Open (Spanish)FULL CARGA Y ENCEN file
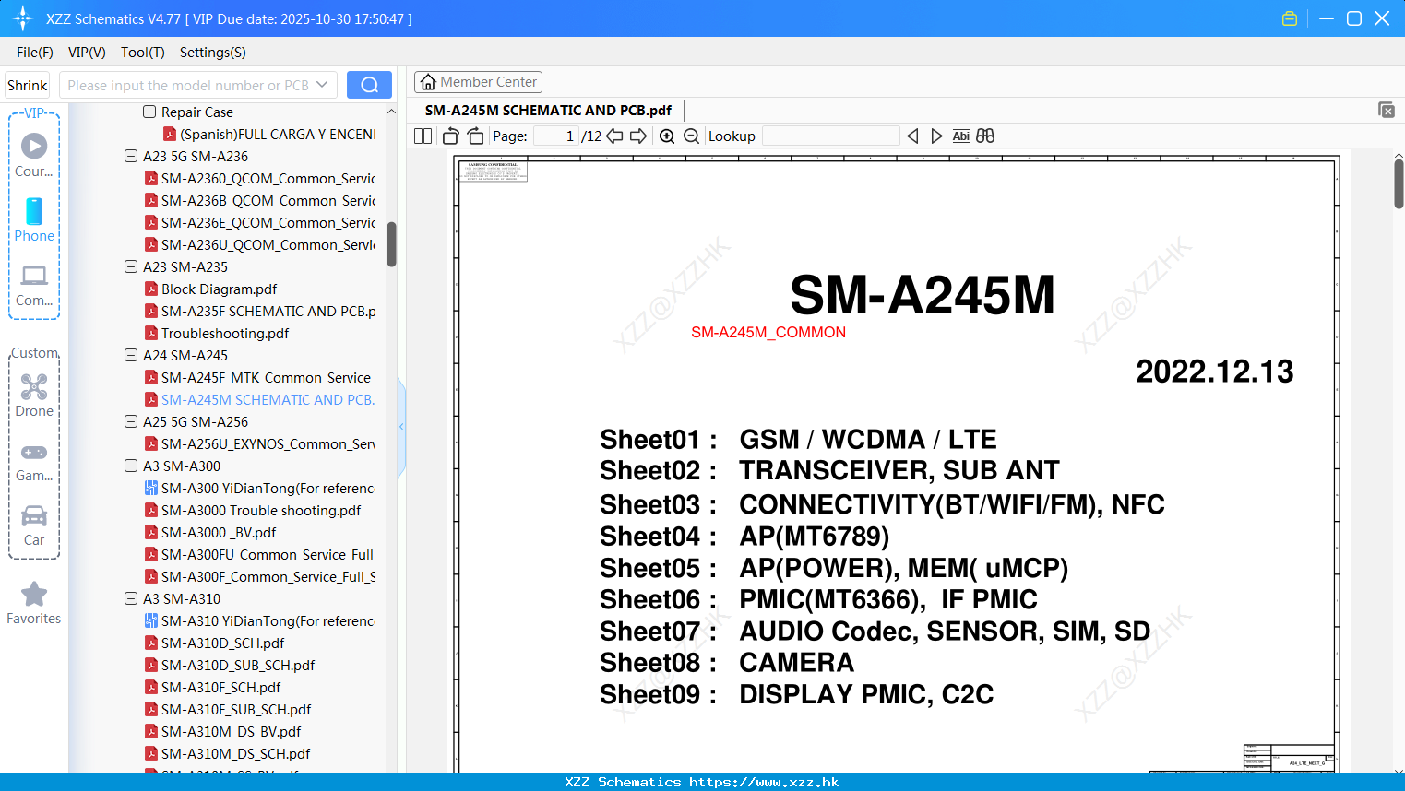The image size is (1405, 791). tap(268, 134)
